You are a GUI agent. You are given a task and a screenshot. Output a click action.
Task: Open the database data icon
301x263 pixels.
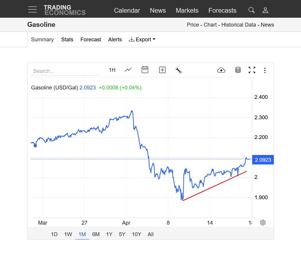pyautogui.click(x=238, y=70)
